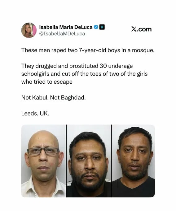Screen dimensions: 176x211
Task: Click the black square affiliation badge
Action: coord(102,27)
